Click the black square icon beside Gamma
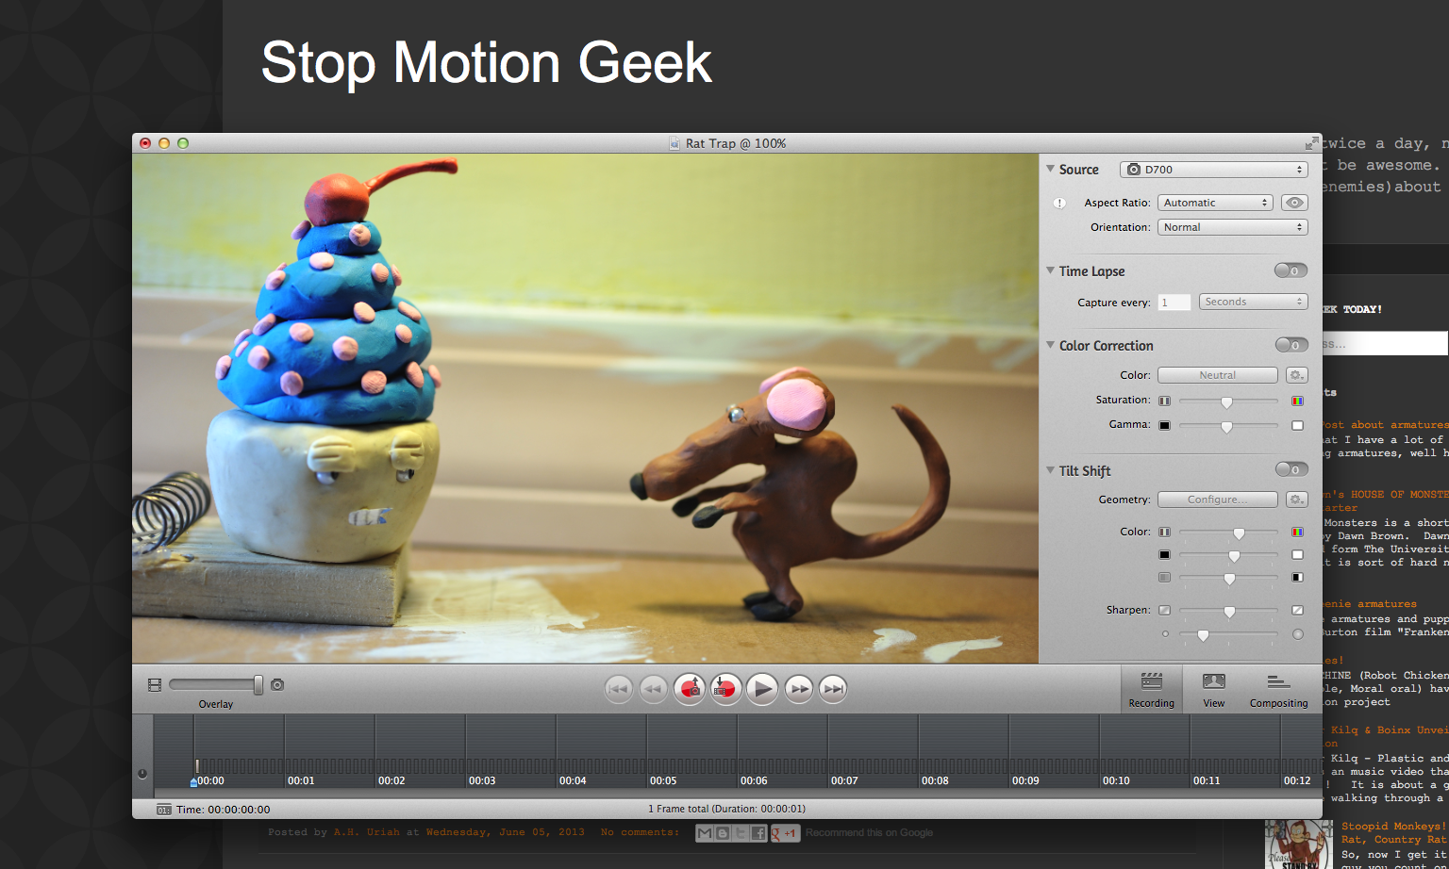Viewport: 1449px width, 869px height. click(1165, 425)
